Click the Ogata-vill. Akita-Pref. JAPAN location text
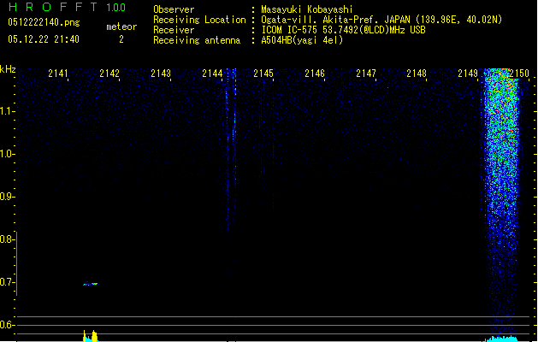This screenshot has width=538, height=342. click(381, 20)
